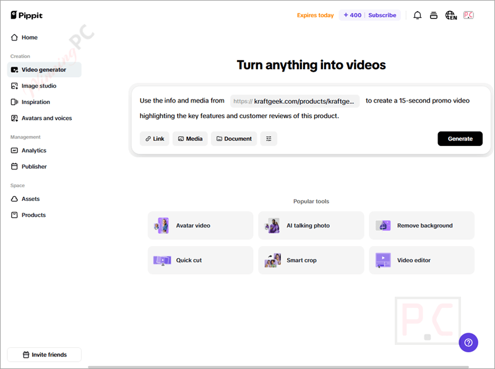Click the Quick cut tool icon
The width and height of the screenshot is (495, 369).
pyautogui.click(x=162, y=260)
